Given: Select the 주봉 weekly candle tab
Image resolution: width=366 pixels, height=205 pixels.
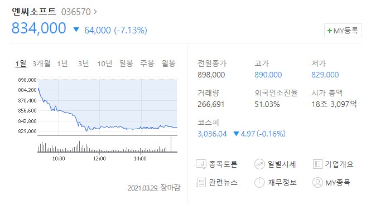Looking at the screenshot, I should [x=147, y=64].
